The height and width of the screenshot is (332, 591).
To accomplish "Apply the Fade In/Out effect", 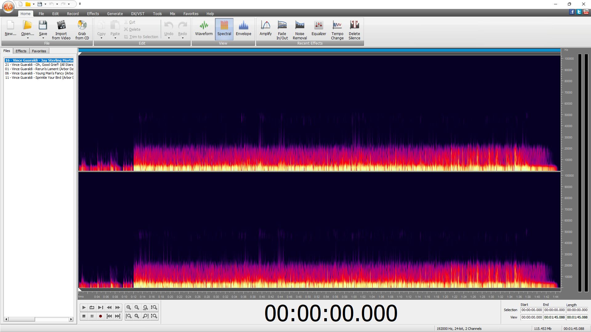I will pyautogui.click(x=282, y=30).
